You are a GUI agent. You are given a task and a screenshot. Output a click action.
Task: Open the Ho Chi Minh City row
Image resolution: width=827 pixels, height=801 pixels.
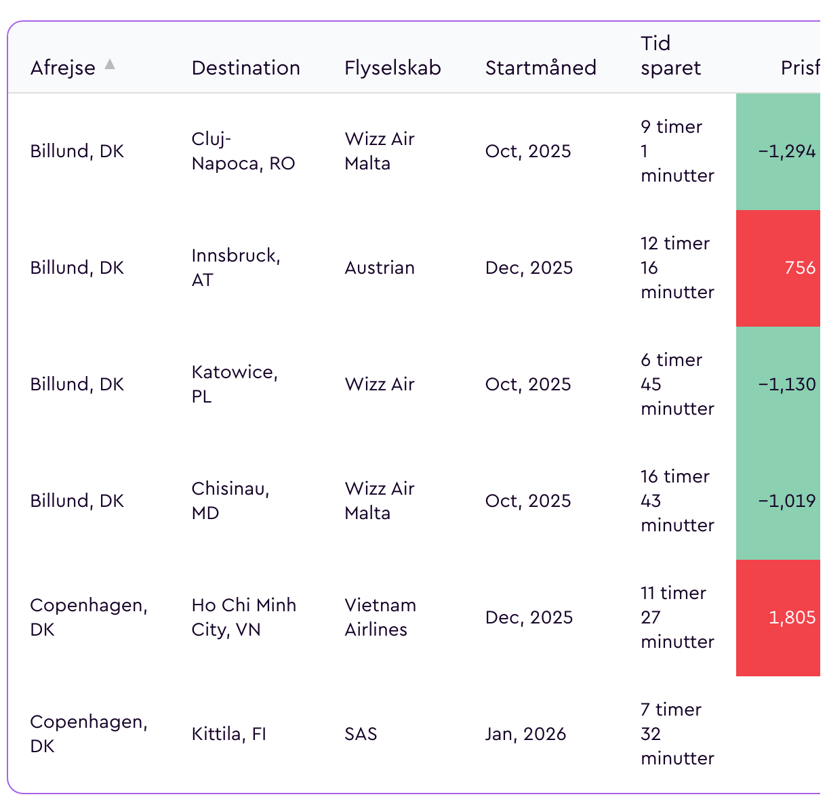coord(243,617)
